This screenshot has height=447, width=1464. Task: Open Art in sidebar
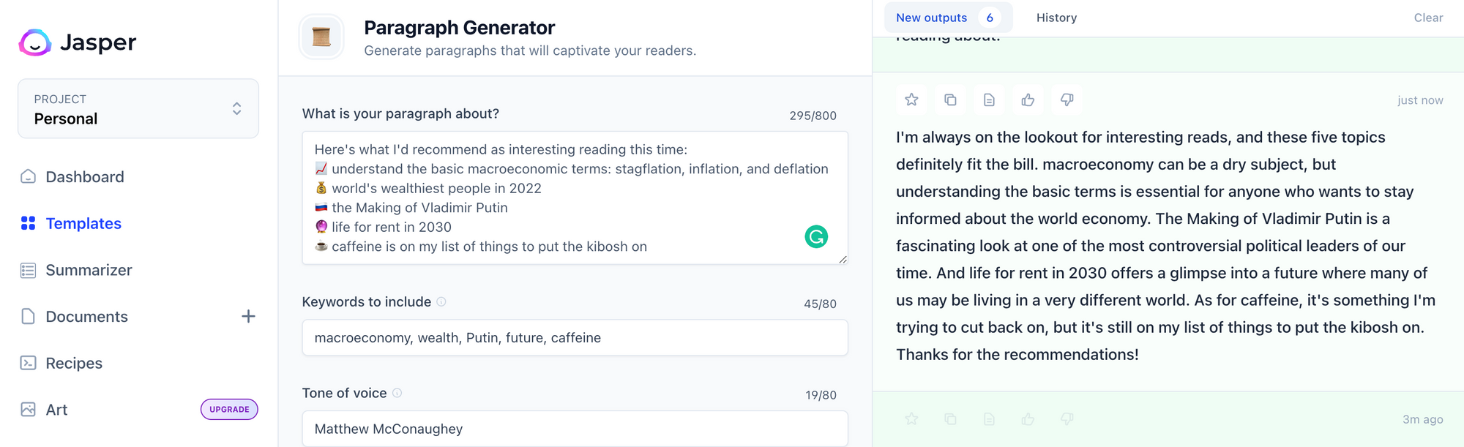coord(56,410)
